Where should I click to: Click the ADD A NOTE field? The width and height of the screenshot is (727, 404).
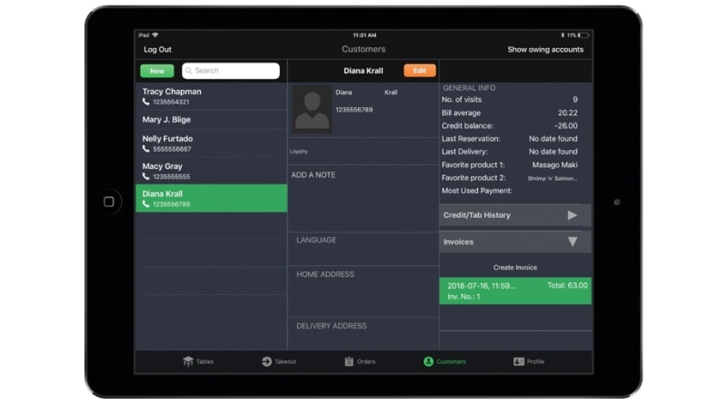coord(363,199)
